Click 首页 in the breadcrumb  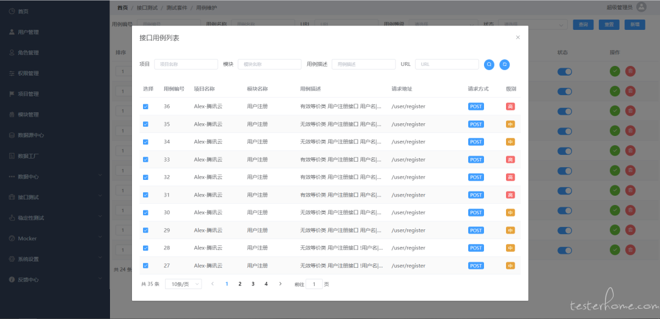(122, 8)
